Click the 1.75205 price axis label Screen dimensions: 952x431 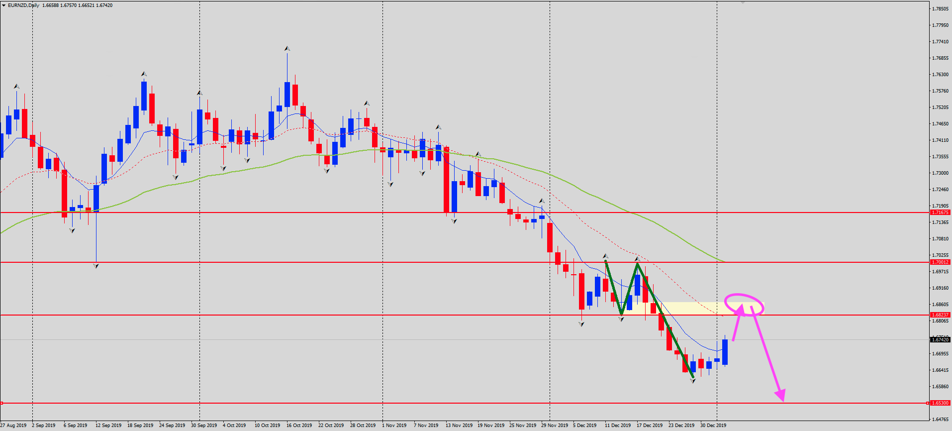940,108
